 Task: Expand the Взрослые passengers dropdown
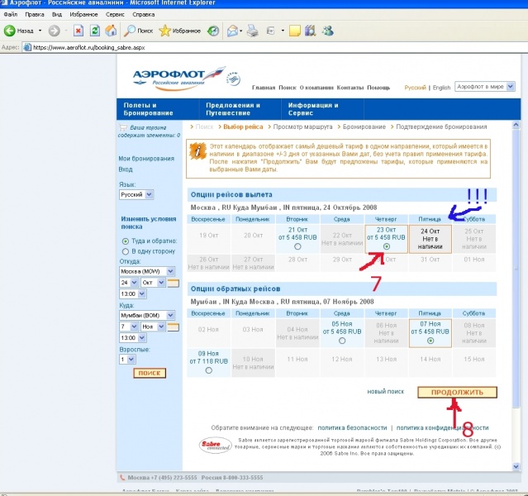point(130,360)
